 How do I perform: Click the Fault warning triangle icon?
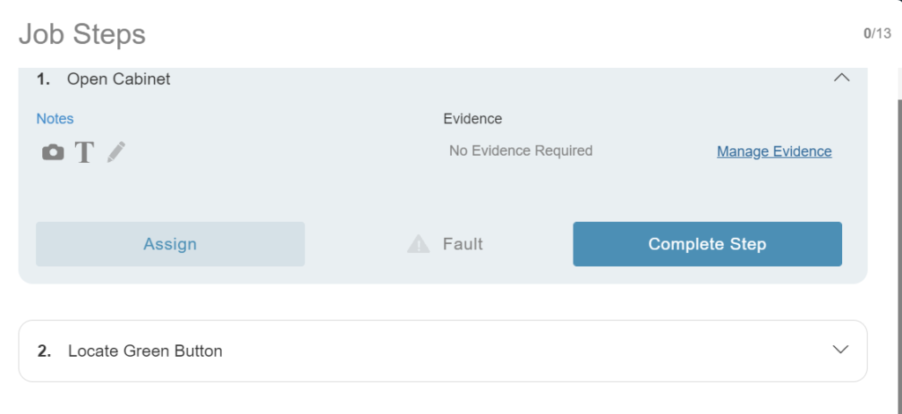coord(418,244)
